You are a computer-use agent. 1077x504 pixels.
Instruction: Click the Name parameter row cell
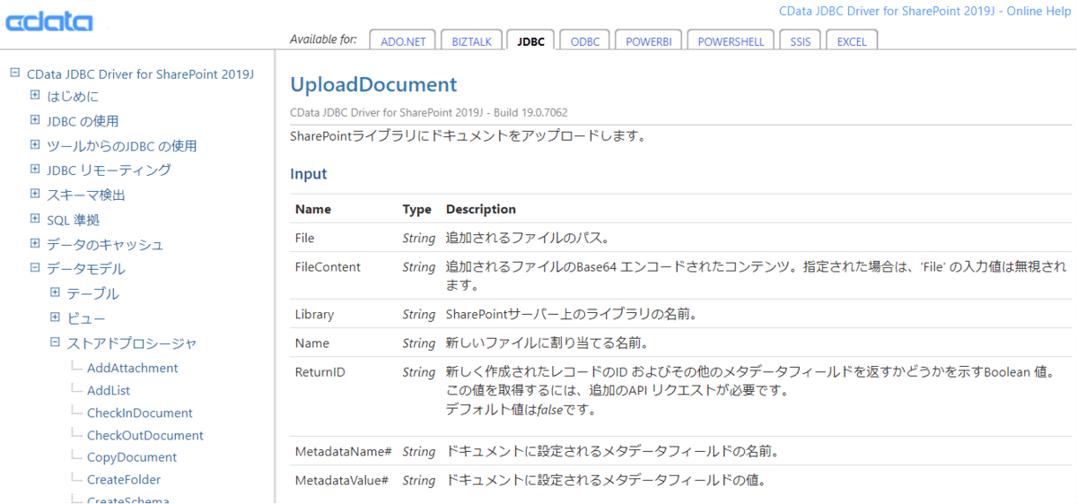(312, 343)
